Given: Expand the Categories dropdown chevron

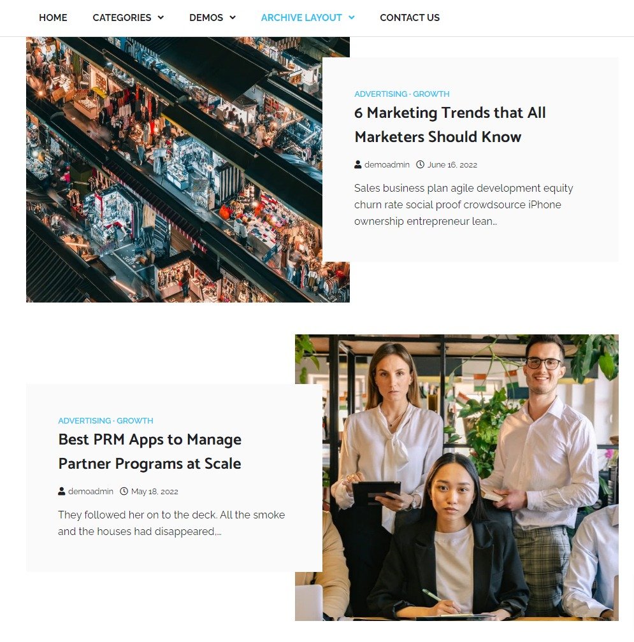Looking at the screenshot, I should point(161,18).
